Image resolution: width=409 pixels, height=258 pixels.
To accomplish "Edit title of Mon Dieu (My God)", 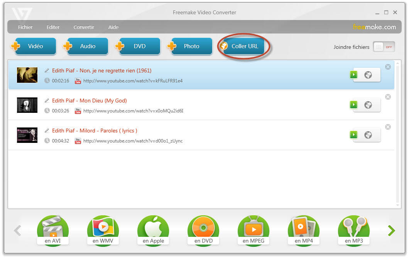I will (x=47, y=101).
